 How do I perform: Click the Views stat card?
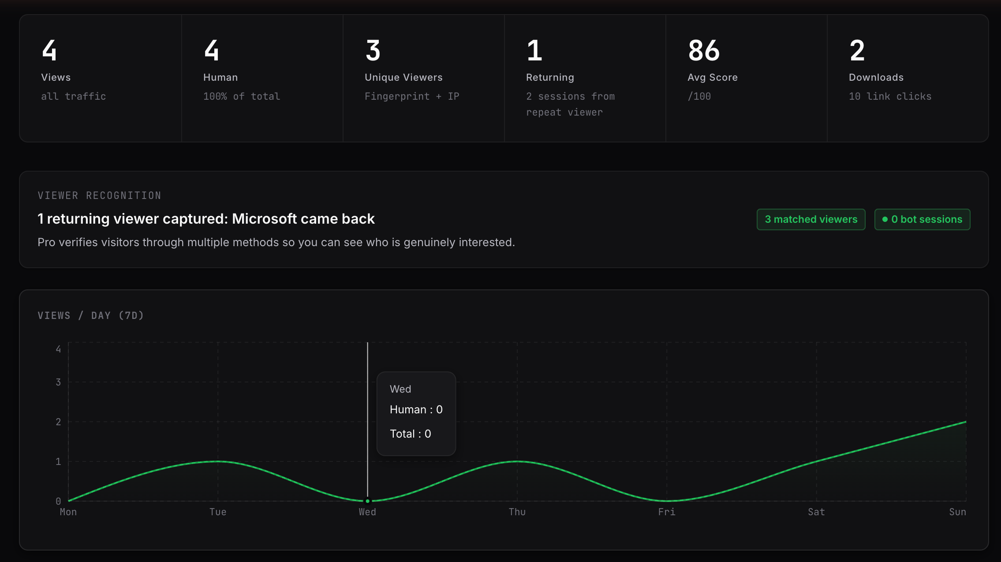coord(101,78)
